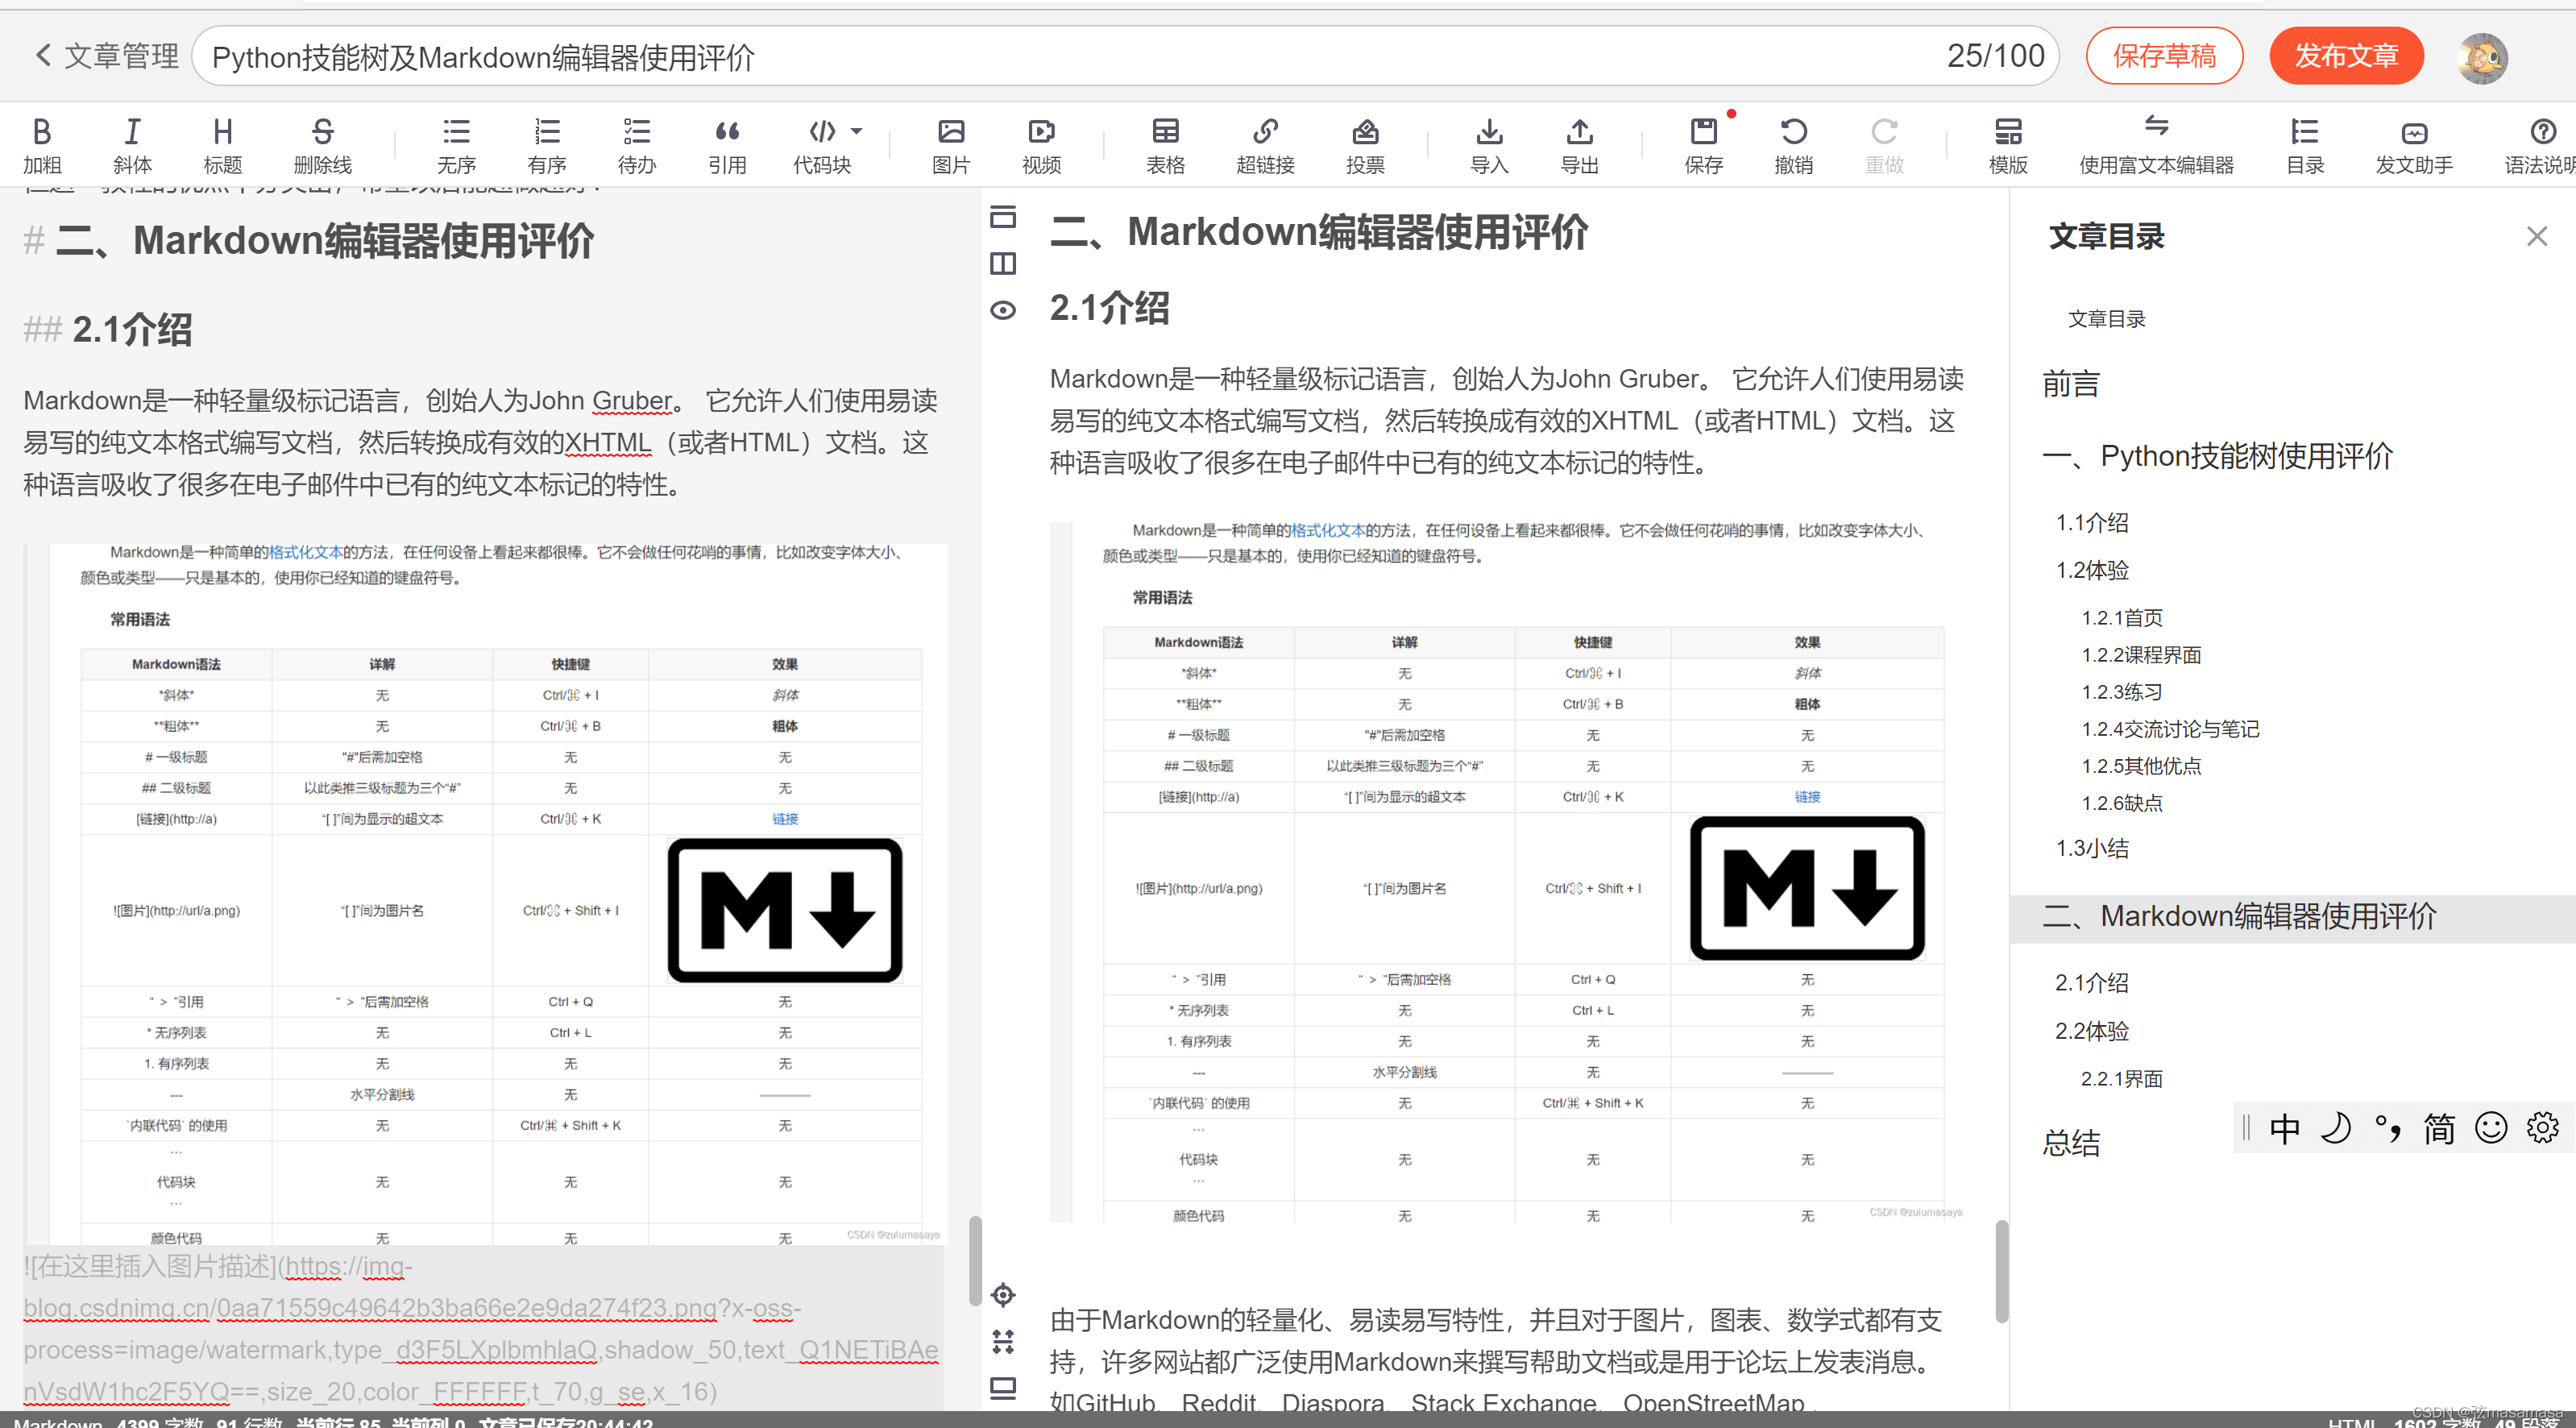Open outline entry 1.2.4交流讨论与笔记
The width and height of the screenshot is (2576, 1428).
(x=2170, y=728)
